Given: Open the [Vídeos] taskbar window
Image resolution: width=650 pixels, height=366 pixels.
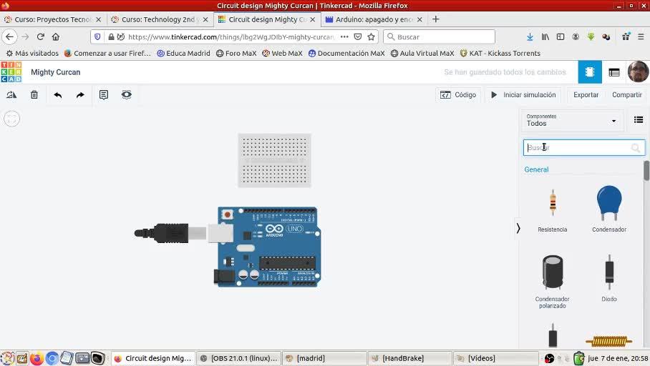Looking at the screenshot, I should pos(495,358).
